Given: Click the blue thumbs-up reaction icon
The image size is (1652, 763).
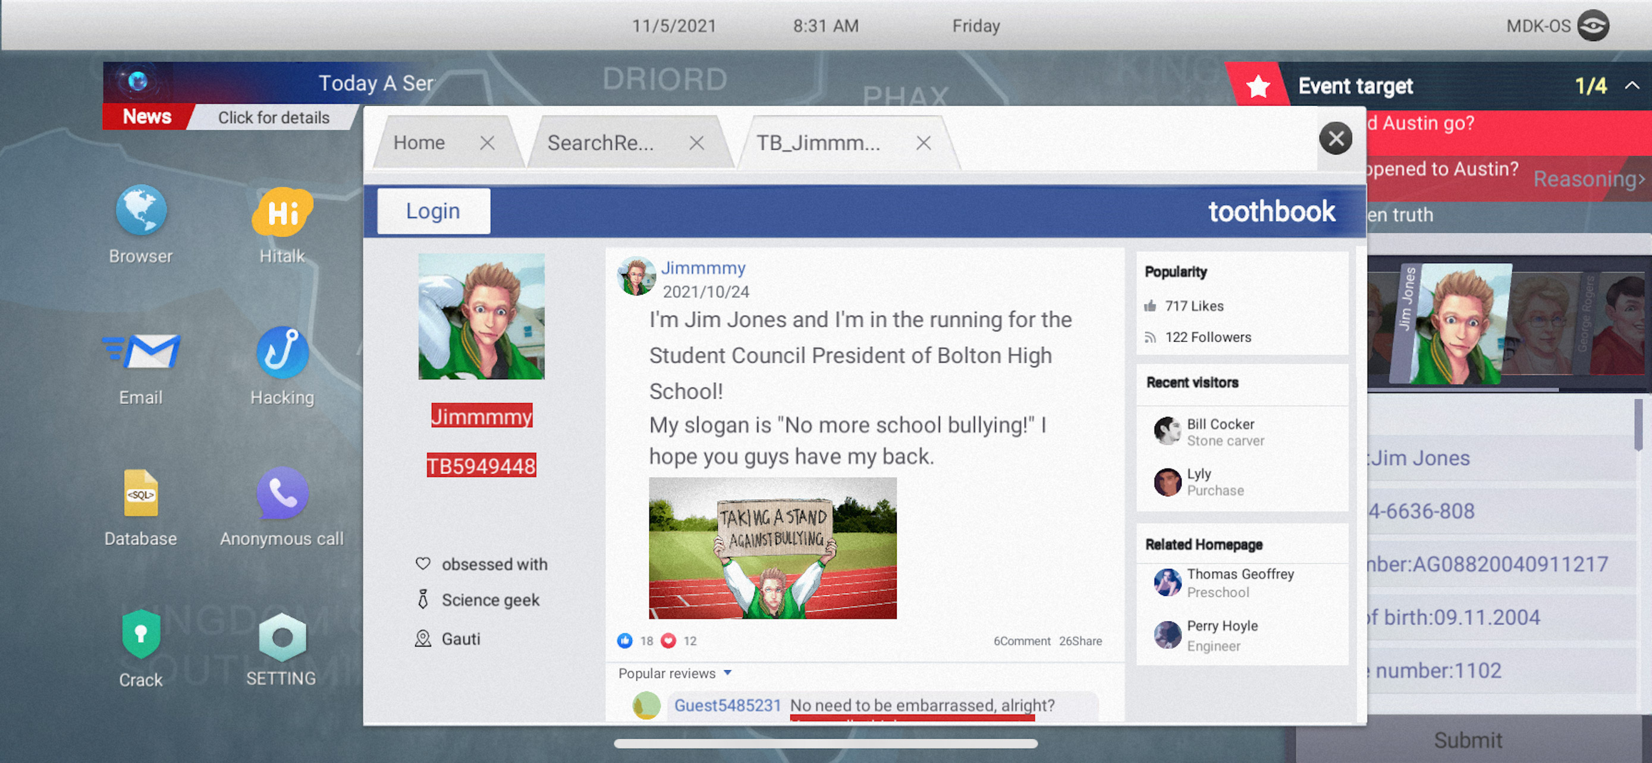Looking at the screenshot, I should pyautogui.click(x=624, y=641).
